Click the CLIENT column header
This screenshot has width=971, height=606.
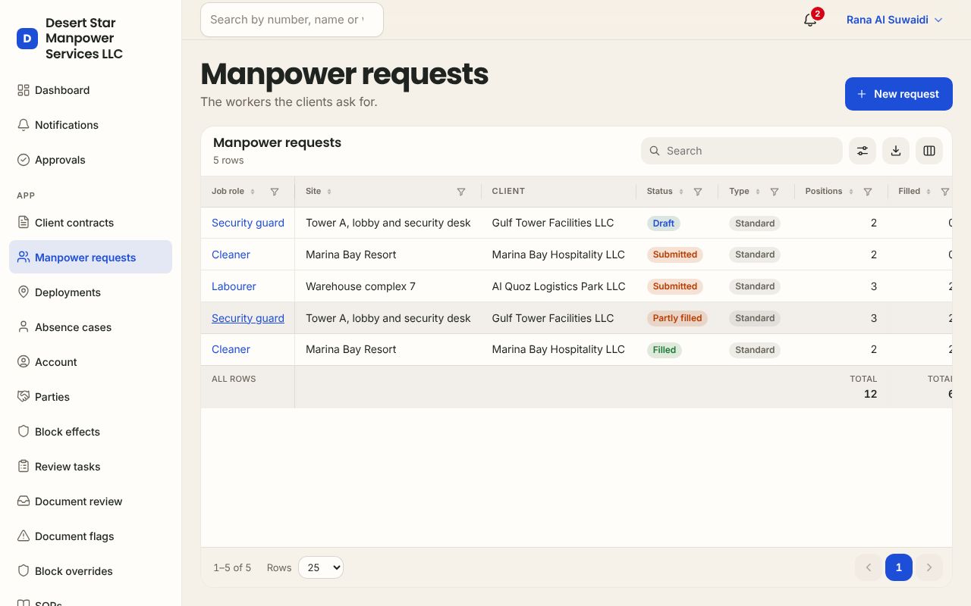(x=508, y=192)
